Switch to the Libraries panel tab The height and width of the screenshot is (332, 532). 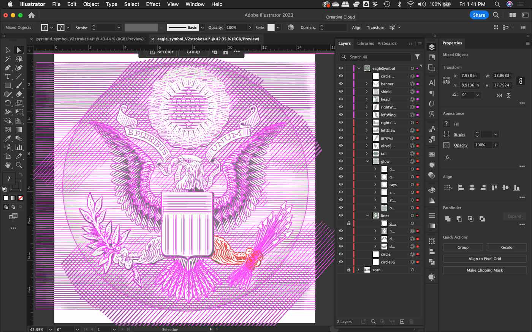point(366,43)
